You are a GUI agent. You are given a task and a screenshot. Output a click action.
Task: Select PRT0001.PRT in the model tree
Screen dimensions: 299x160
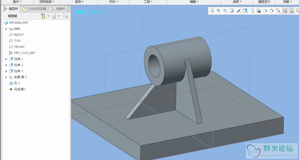tap(16, 23)
